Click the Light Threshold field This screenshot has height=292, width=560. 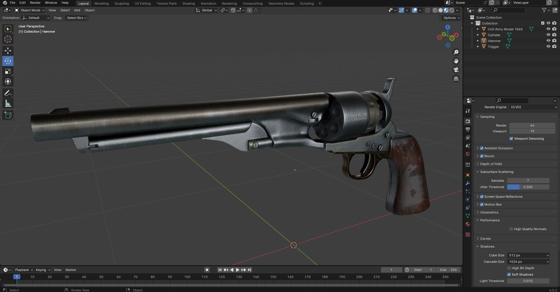(x=528, y=281)
